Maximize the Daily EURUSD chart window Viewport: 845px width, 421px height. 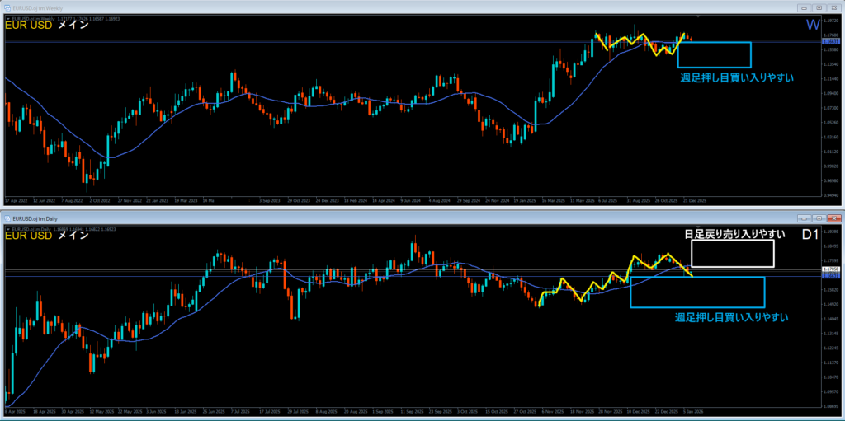[818, 218]
